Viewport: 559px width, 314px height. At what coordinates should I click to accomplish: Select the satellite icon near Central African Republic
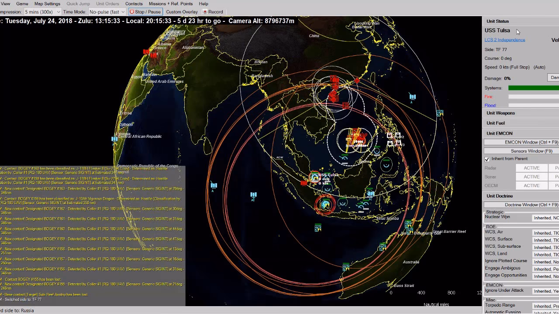[x=114, y=139]
